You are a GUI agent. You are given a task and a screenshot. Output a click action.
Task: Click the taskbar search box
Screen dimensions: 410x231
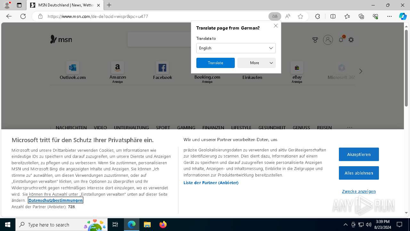(x=61, y=225)
